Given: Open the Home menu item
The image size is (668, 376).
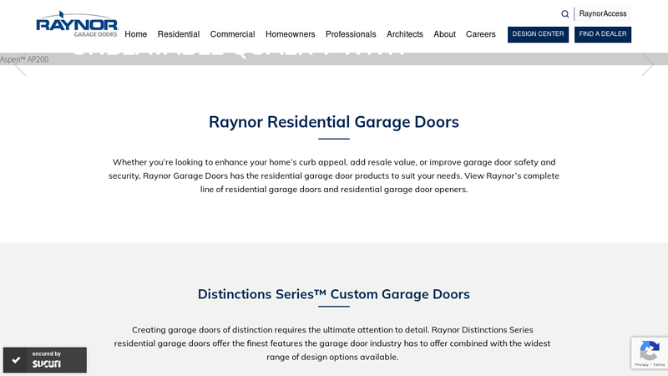Looking at the screenshot, I should [x=136, y=34].
